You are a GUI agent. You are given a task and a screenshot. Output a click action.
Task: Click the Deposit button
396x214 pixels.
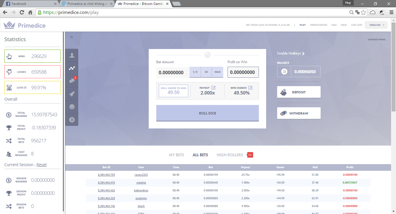299,92
